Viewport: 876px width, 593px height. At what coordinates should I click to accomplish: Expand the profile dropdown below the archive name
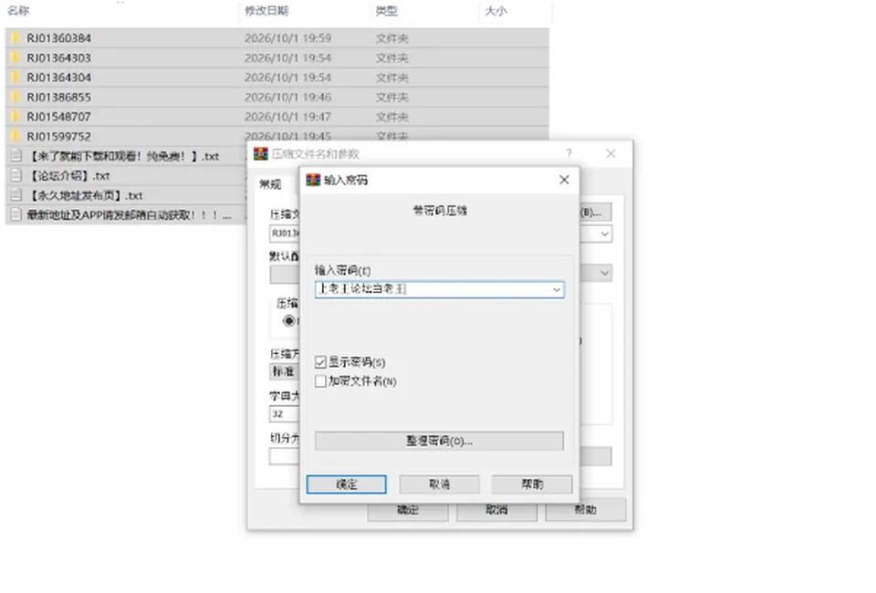click(x=604, y=273)
